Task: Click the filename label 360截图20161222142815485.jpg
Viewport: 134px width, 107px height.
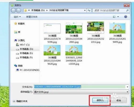Action: [117, 39]
